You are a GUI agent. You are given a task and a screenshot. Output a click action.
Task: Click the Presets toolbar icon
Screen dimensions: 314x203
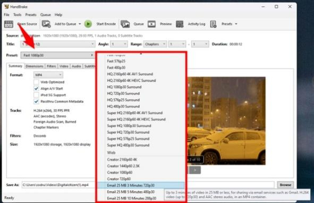(x=213, y=24)
